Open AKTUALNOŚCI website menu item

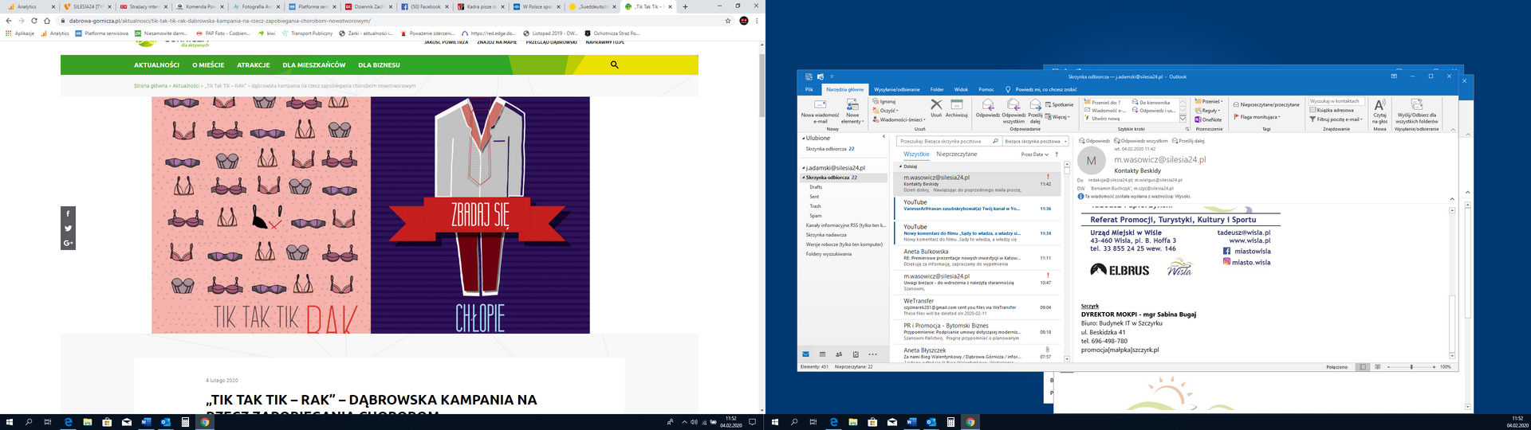pos(156,65)
